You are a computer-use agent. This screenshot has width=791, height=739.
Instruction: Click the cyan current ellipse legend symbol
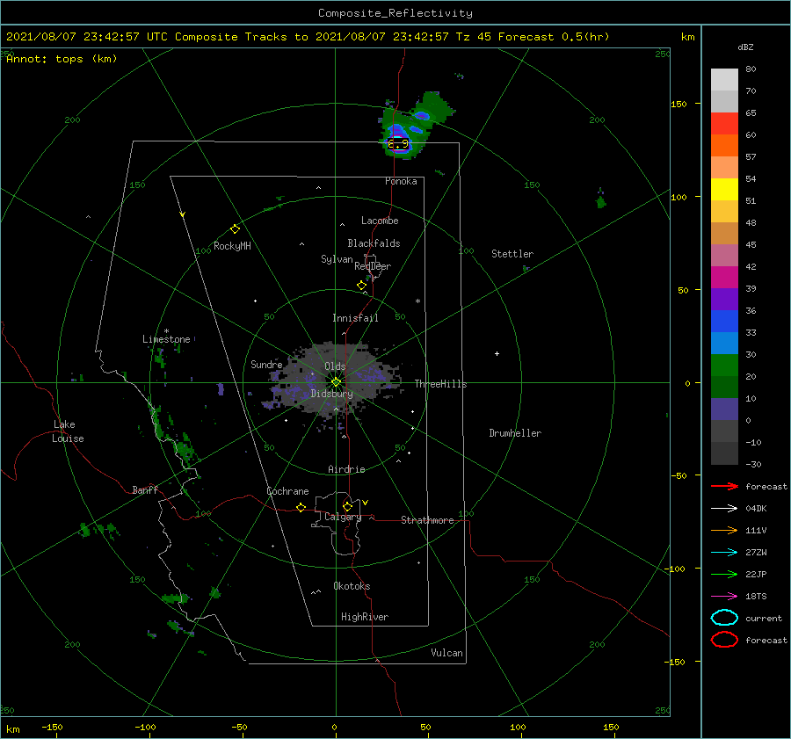click(724, 618)
